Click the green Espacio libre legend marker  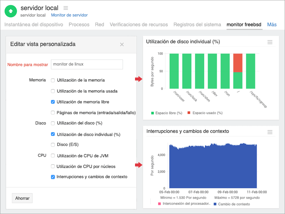(x=152, y=113)
